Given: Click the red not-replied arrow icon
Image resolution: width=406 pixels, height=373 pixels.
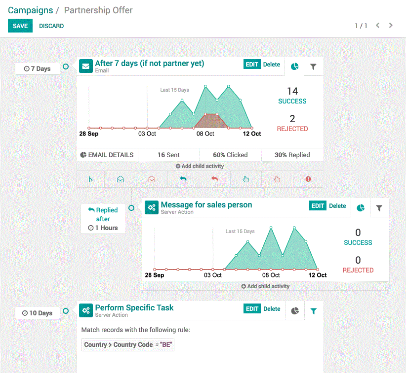Looking at the screenshot, I should (x=214, y=179).
